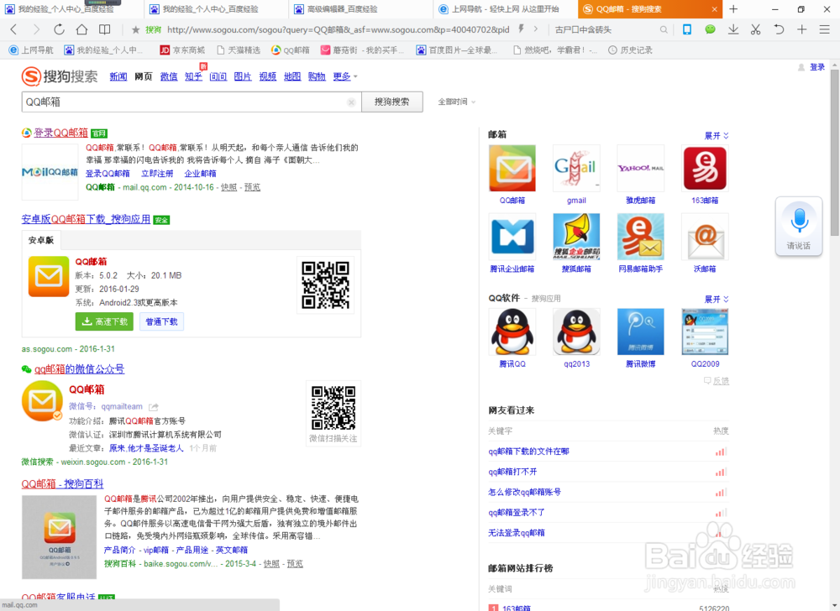This screenshot has width=840, height=611.
Task: Open the 腾讯微博 software icon
Action: click(x=641, y=332)
